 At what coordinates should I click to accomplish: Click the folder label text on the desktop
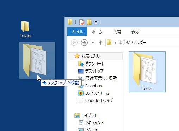[x=26, y=36]
